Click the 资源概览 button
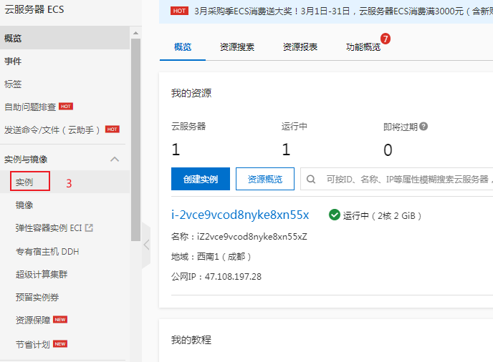This screenshot has height=362, width=493. 265,179
